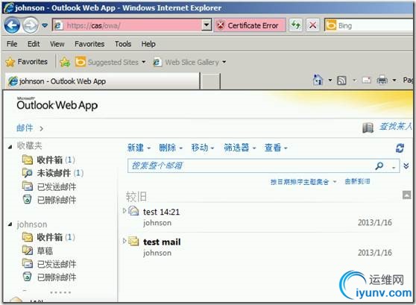Open 已发送邮件 under johnson
Image resolution: width=416 pixels, height=305 pixels.
pyautogui.click(x=49, y=264)
